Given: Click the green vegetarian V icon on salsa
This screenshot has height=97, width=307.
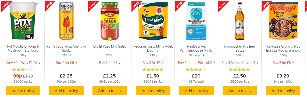Looking at the screenshot, I should coord(110,39).
